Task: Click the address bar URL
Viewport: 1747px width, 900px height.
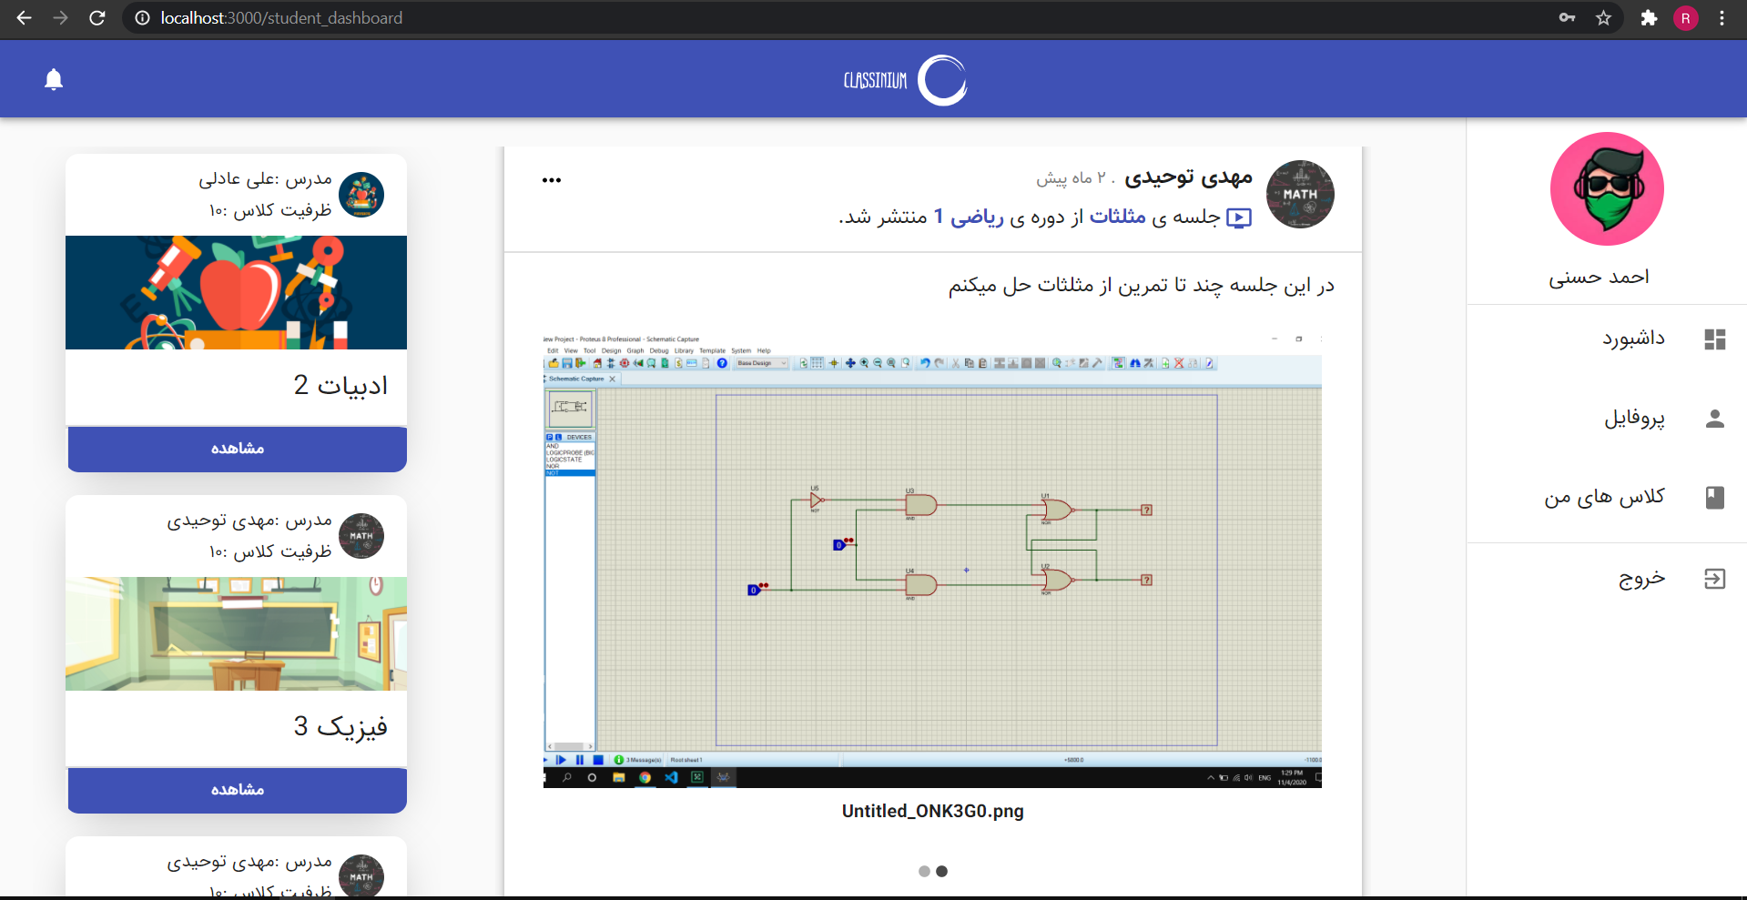Action: [281, 18]
